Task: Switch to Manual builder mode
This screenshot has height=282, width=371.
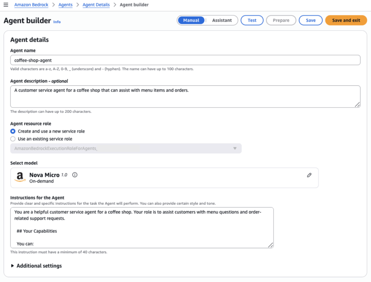Action: click(x=191, y=20)
